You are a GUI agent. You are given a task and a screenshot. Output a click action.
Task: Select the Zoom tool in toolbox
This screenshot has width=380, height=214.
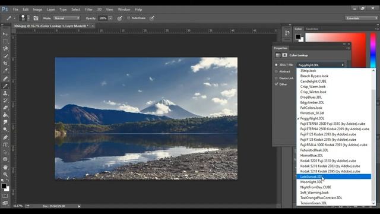[5, 174]
